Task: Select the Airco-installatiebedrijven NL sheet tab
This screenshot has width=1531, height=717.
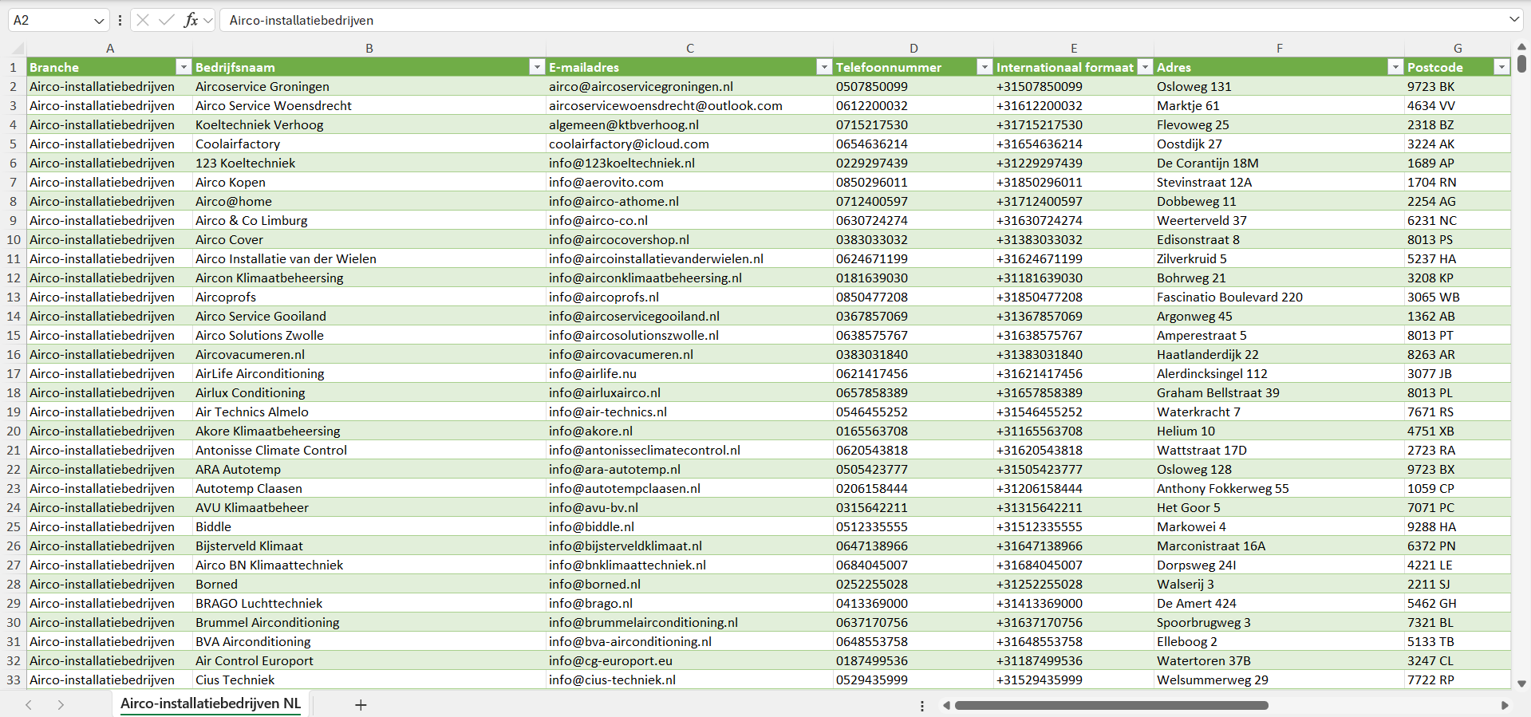Action: (211, 703)
